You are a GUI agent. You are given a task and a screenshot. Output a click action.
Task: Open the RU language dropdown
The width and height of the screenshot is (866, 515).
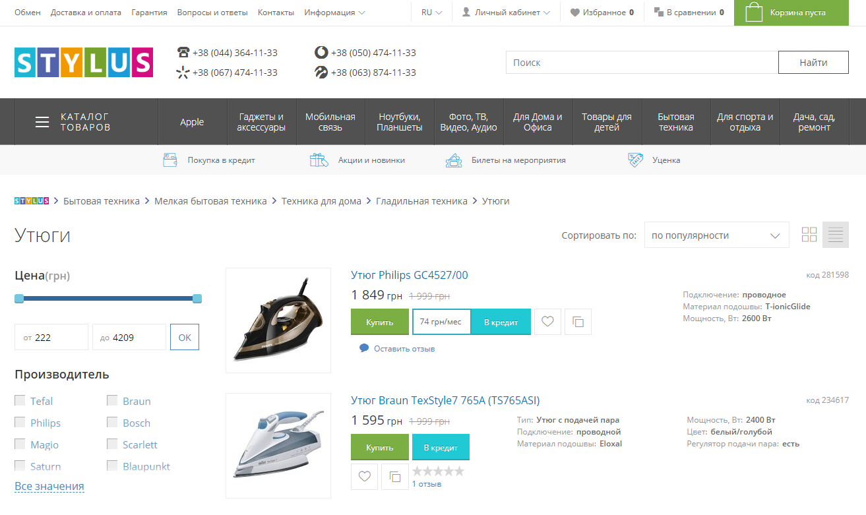(x=432, y=13)
